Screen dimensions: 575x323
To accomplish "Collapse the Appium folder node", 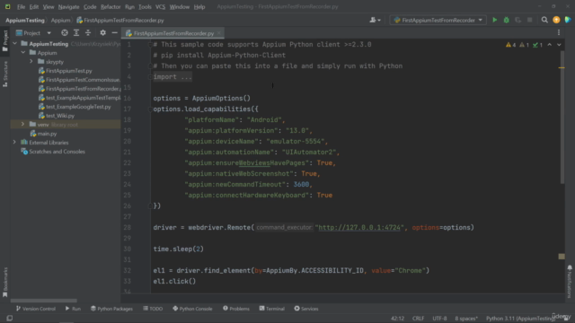I will point(23,53).
